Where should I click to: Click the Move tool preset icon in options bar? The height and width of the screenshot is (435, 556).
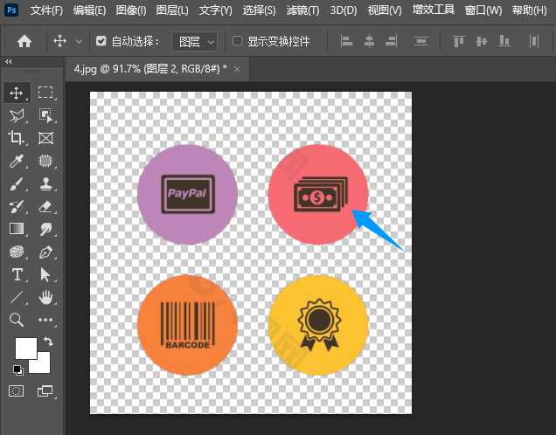tap(60, 41)
